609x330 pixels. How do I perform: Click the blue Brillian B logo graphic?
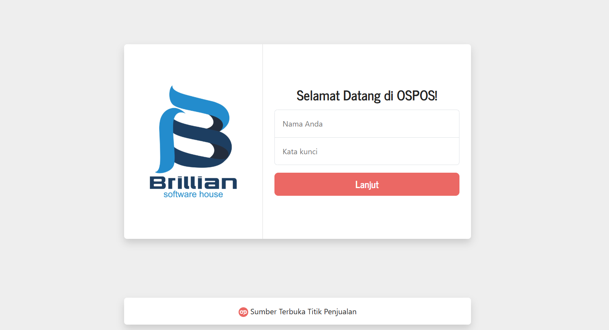193,129
